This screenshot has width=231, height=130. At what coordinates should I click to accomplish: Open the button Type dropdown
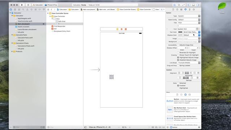[189, 16]
